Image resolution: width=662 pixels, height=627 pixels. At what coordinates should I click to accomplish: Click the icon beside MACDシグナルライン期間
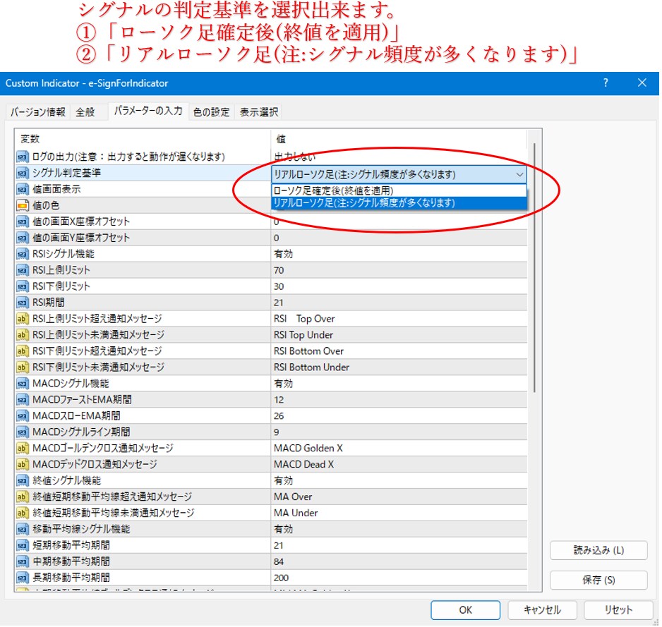(x=22, y=432)
